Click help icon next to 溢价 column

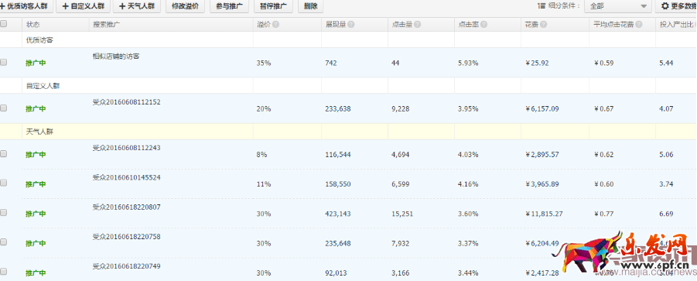click(275, 25)
